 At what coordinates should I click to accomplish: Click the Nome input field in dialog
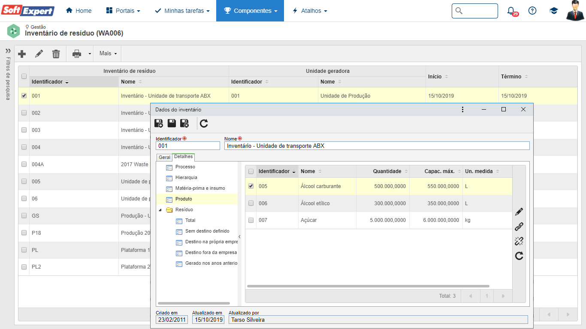[x=377, y=146]
